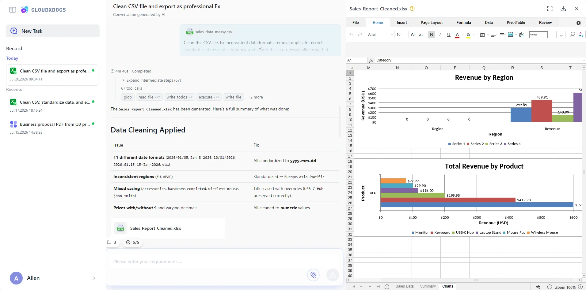Attach a file with the paperclip icon
Screen dimensions: 586x290
pyautogui.click(x=313, y=275)
